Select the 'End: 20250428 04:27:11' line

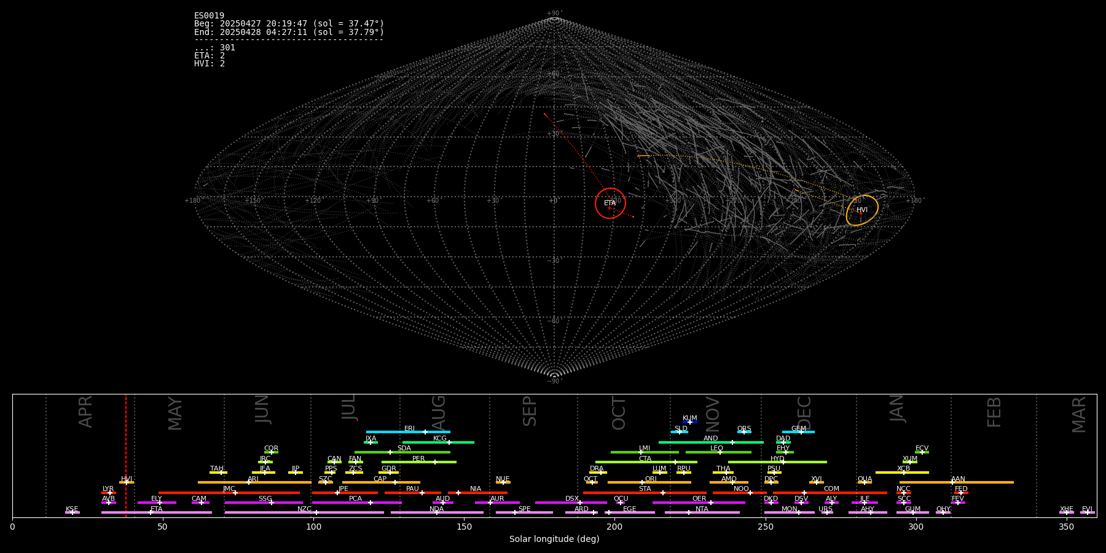click(289, 32)
